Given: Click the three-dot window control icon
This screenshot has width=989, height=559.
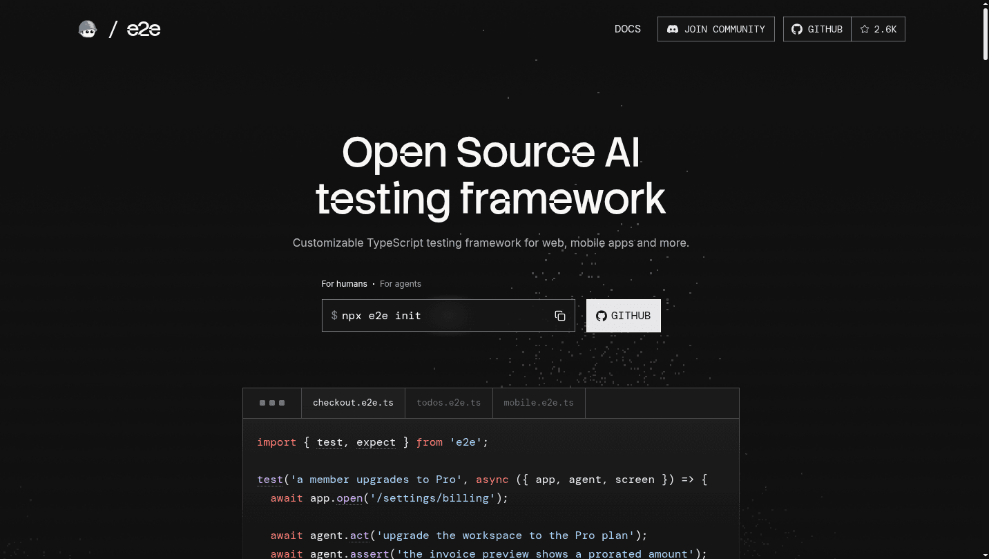Looking at the screenshot, I should pos(272,403).
